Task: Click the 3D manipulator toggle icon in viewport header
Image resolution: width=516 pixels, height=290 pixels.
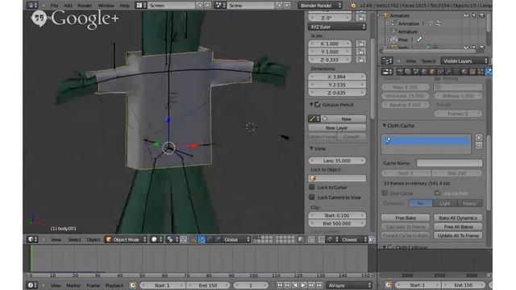Action: coord(193,240)
